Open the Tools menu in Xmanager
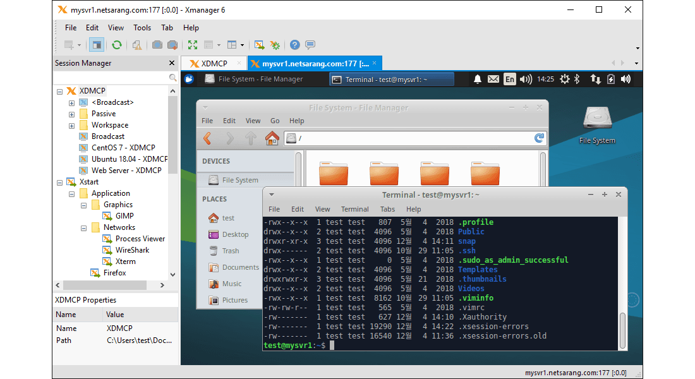This screenshot has width=695, height=379. pyautogui.click(x=142, y=28)
